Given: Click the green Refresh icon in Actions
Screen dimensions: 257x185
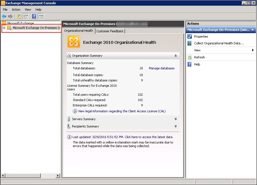Looking at the screenshot, I should (x=190, y=57).
